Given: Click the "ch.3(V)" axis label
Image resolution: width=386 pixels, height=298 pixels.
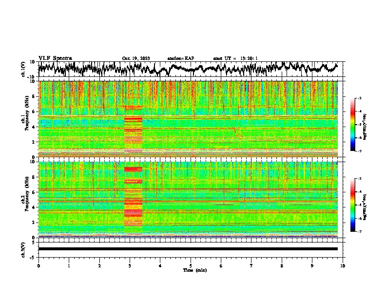Looking at the screenshot, I should tap(23, 250).
